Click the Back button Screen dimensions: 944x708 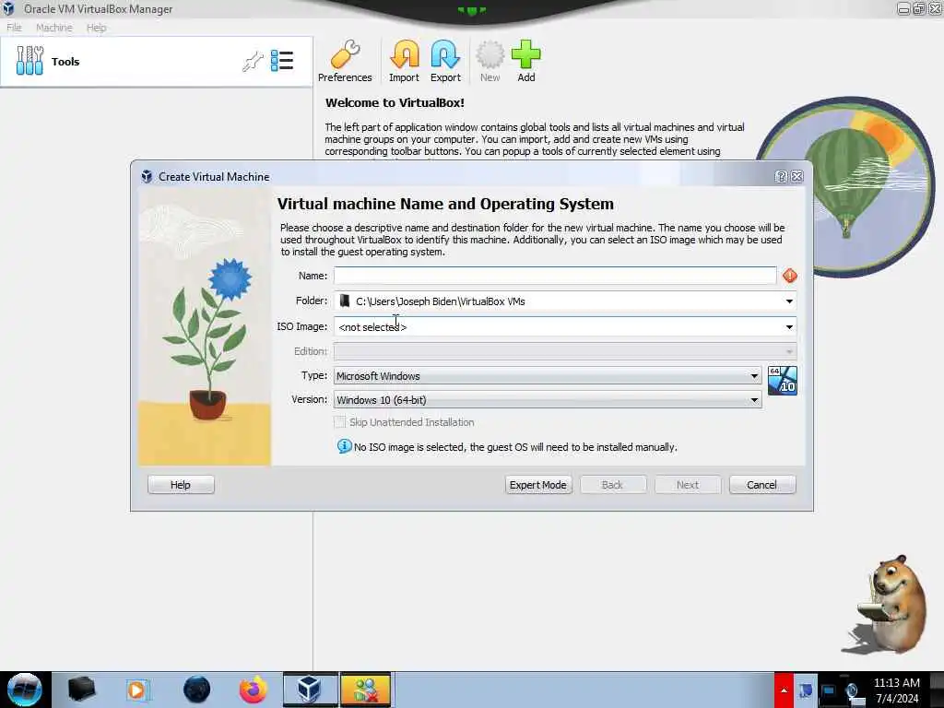point(613,485)
